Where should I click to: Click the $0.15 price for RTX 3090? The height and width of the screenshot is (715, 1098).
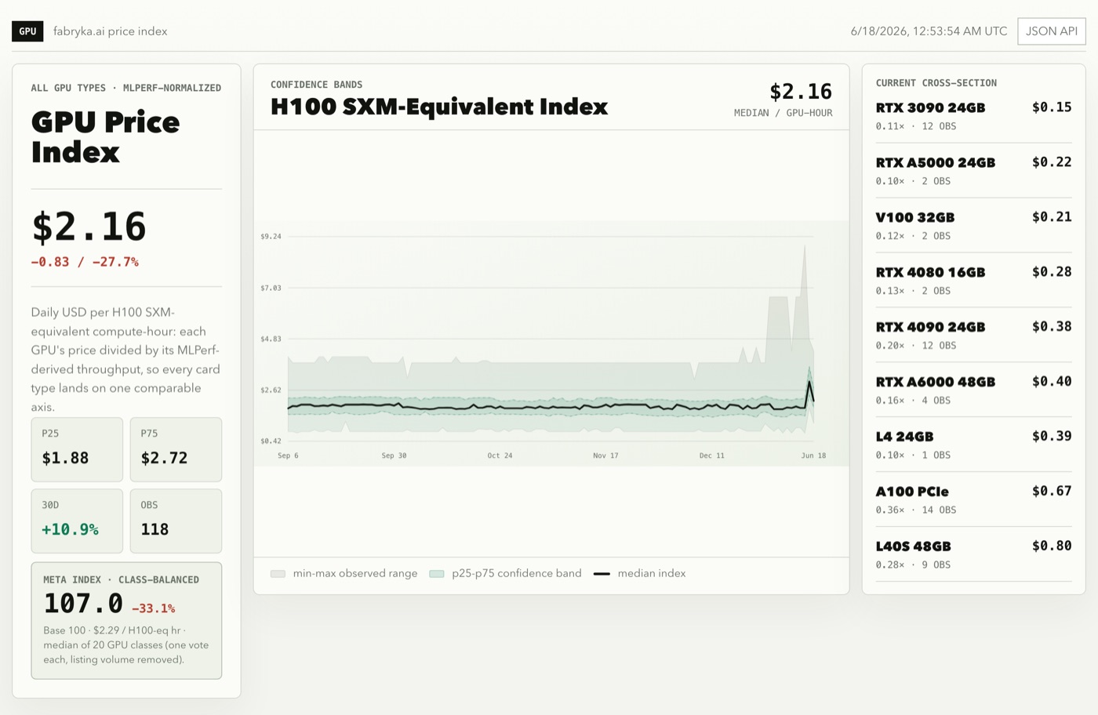(1052, 107)
